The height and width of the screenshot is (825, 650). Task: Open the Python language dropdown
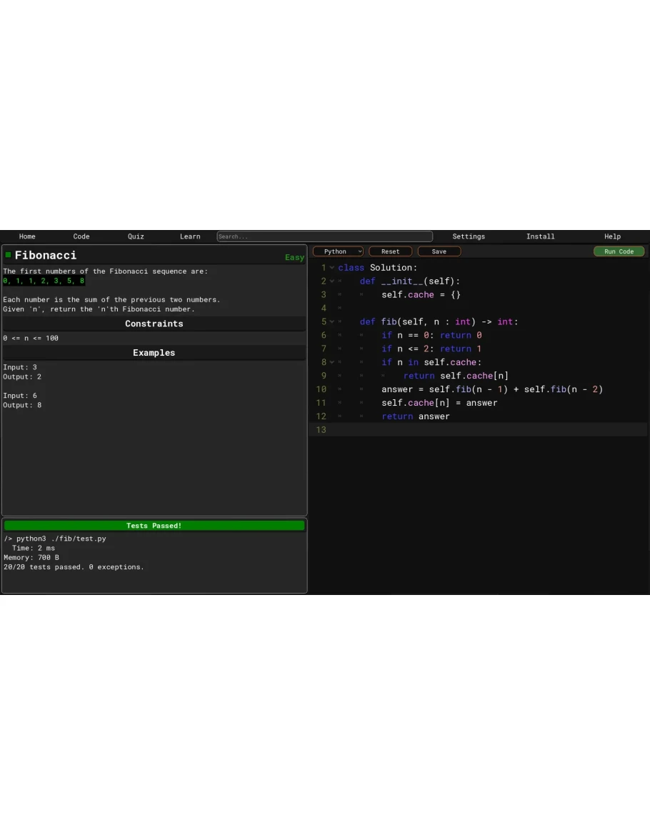click(338, 251)
